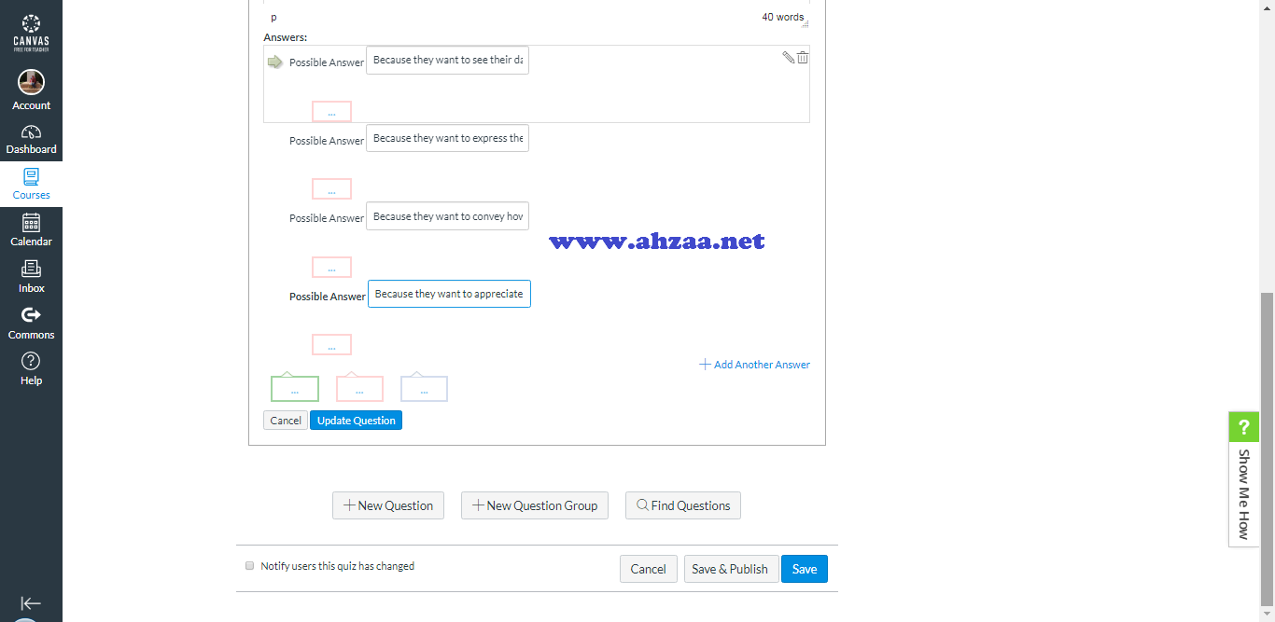Open the comment box below the first answer
Image resolution: width=1275 pixels, height=622 pixels.
point(331,111)
